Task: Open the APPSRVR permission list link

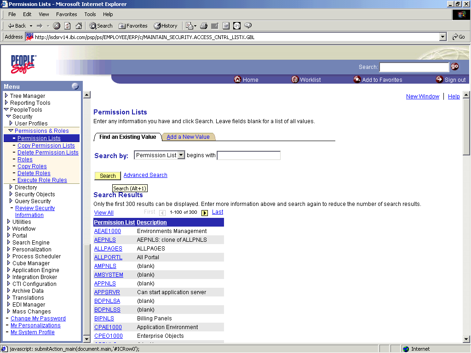Action: 107,292
